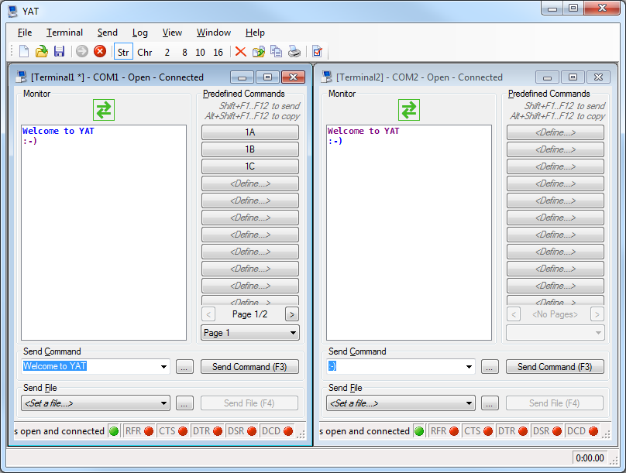Click the save monitor to file icon

point(258,51)
